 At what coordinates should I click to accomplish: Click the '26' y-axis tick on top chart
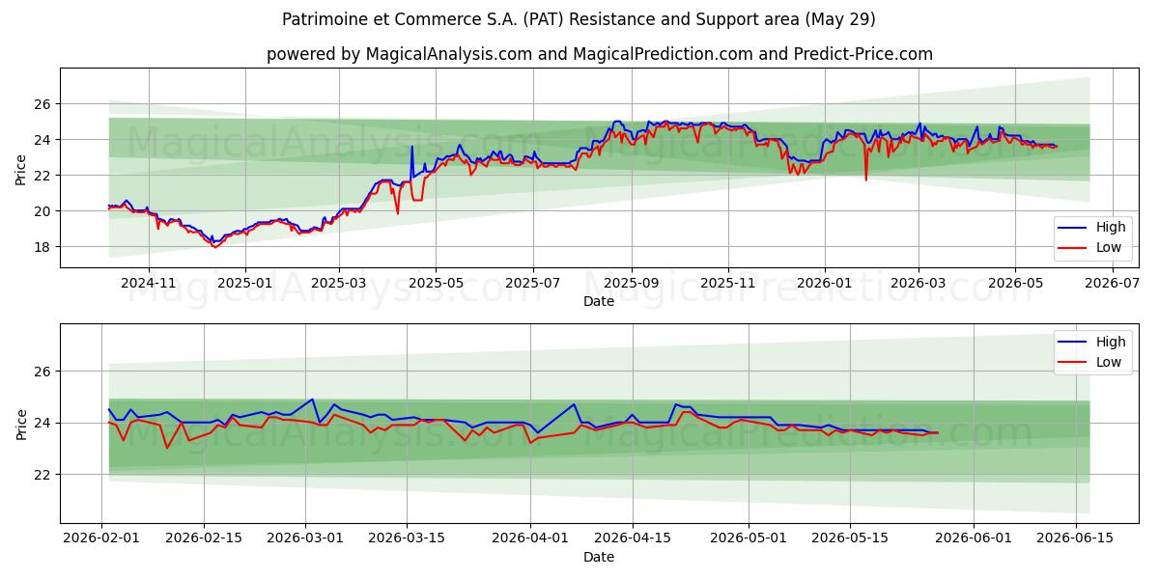coord(44,104)
